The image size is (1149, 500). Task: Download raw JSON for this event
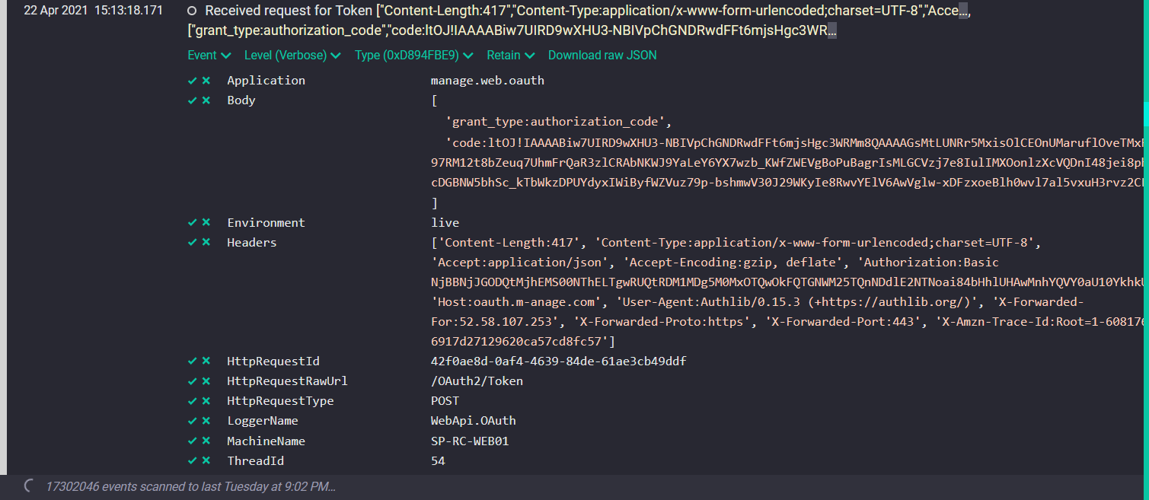(602, 55)
